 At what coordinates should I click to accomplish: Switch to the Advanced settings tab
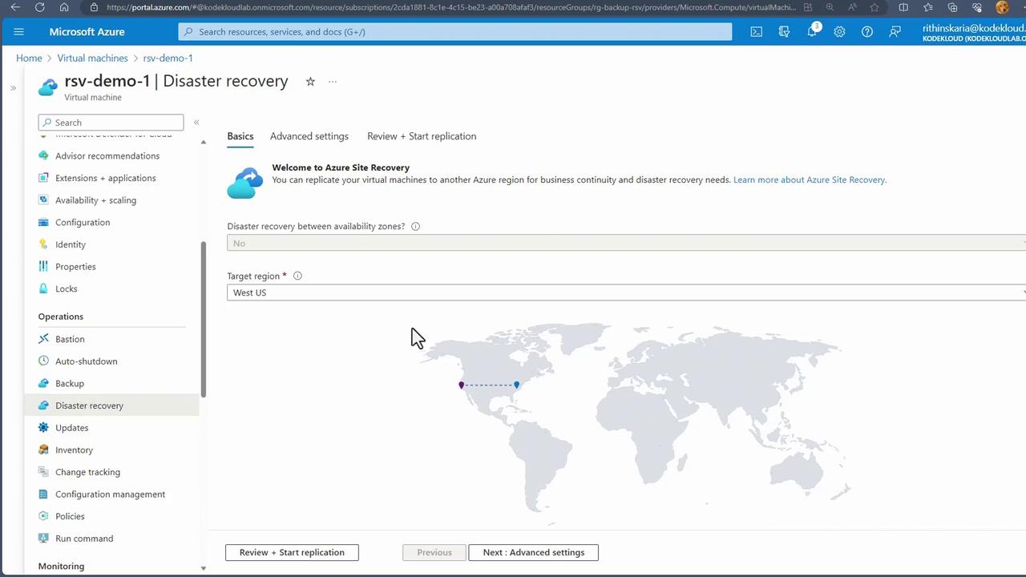point(309,136)
